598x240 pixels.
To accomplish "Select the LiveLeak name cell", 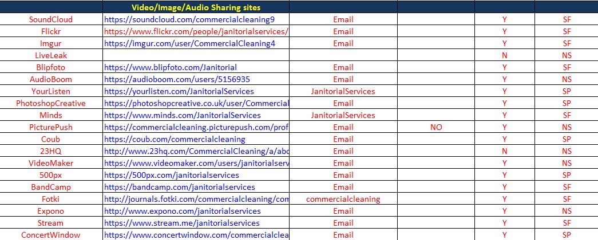I will pyautogui.click(x=51, y=55).
